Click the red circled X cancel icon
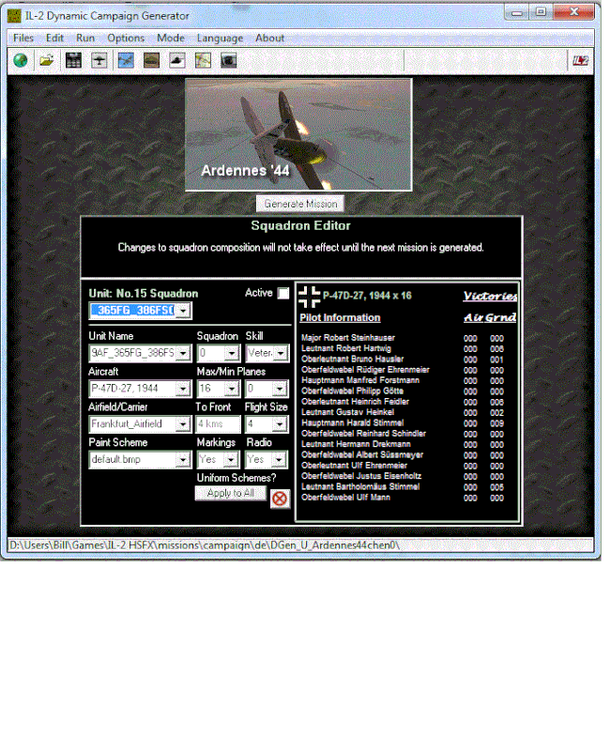The height and width of the screenshot is (751, 611). point(280,498)
